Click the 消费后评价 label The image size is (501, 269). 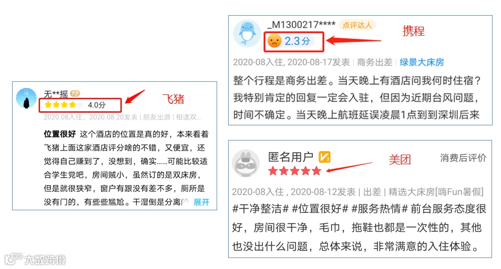point(463,158)
